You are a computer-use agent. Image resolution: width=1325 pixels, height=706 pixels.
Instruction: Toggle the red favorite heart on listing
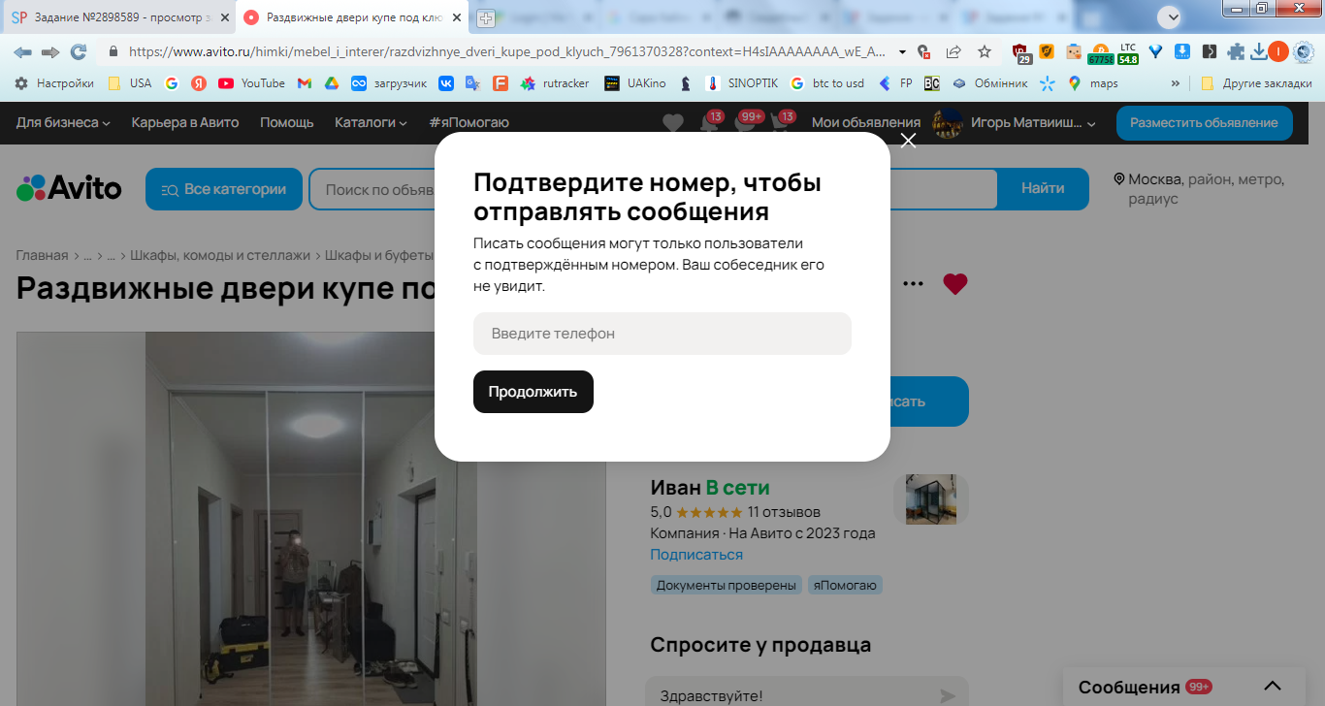tap(955, 284)
